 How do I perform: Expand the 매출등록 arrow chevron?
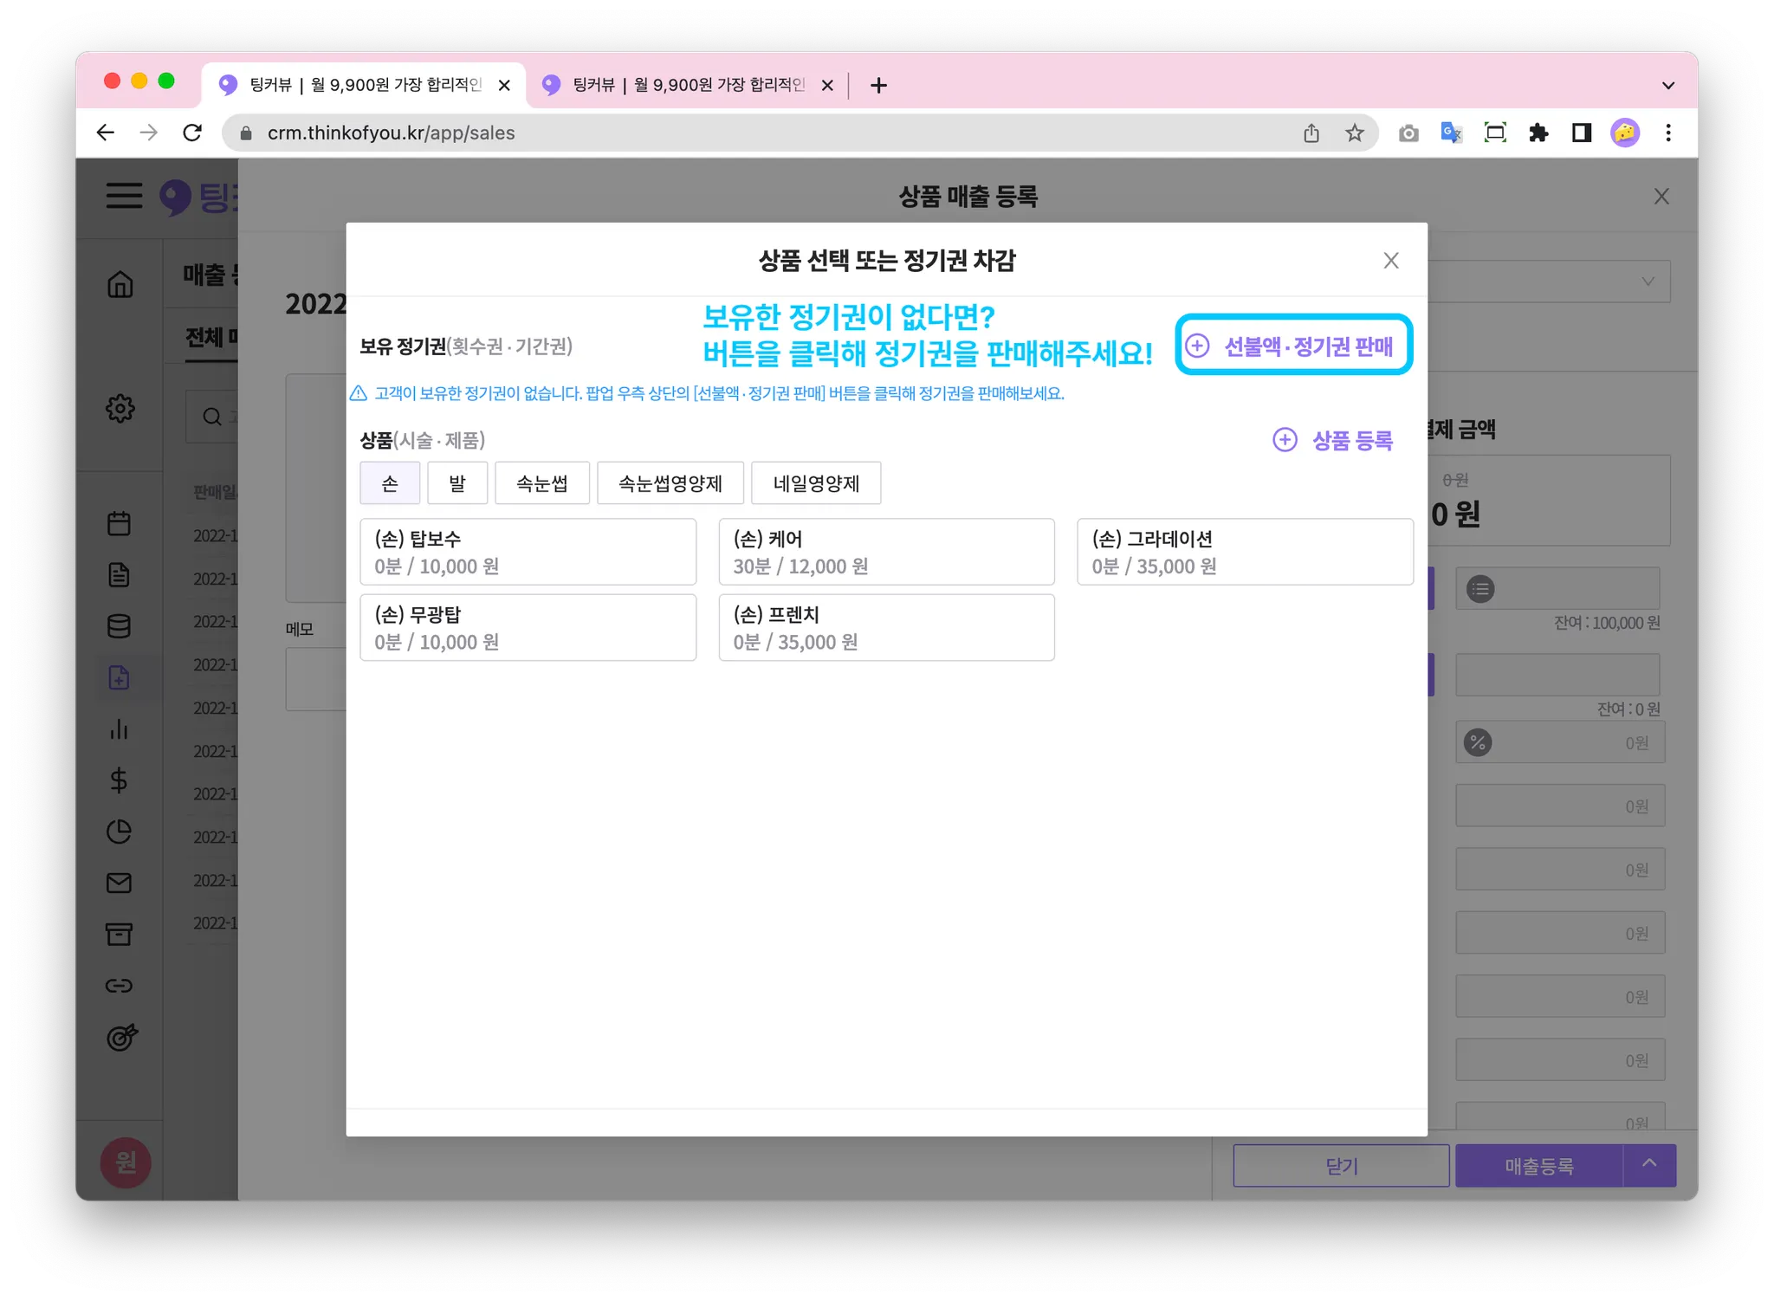tap(1649, 1165)
